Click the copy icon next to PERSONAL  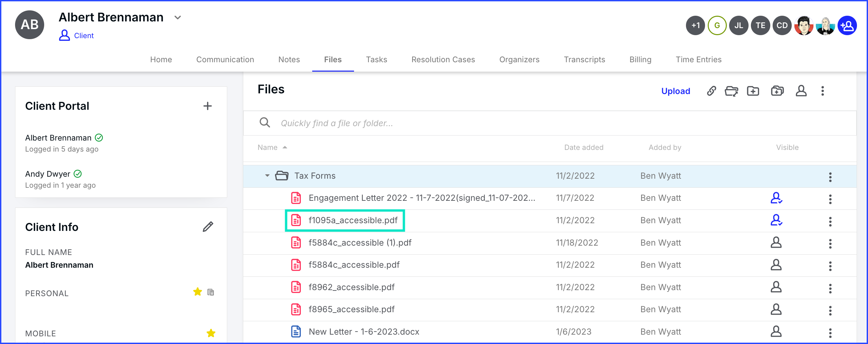pyautogui.click(x=210, y=292)
